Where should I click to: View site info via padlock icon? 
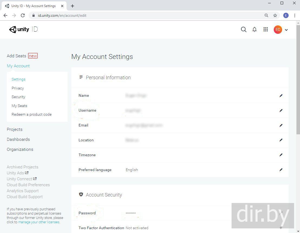[x=34, y=15]
